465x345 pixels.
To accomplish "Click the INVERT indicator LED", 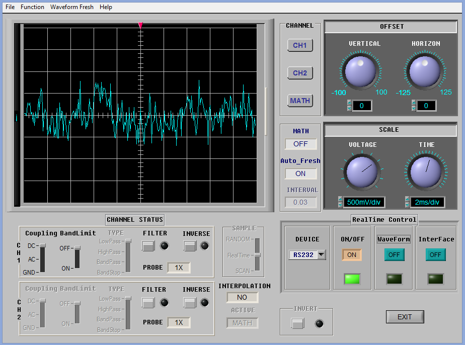I will 320,324.
